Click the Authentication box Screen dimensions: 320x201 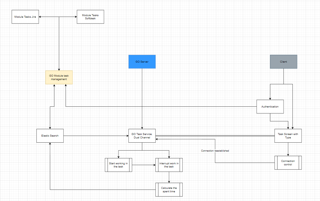pyautogui.click(x=270, y=106)
